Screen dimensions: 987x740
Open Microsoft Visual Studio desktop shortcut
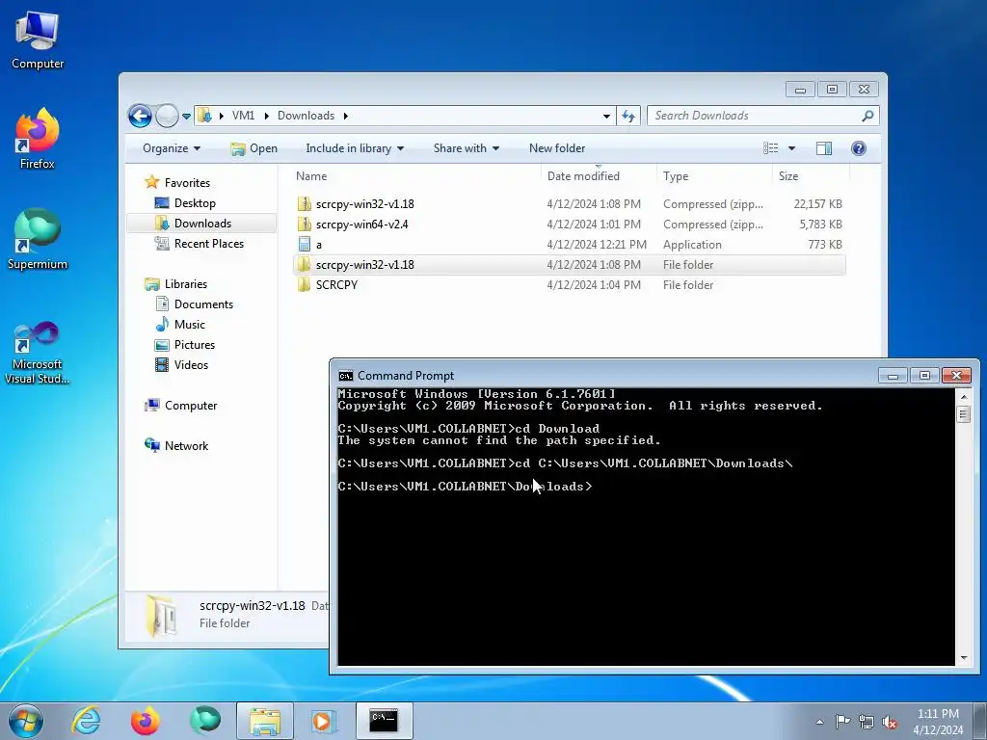(x=38, y=353)
